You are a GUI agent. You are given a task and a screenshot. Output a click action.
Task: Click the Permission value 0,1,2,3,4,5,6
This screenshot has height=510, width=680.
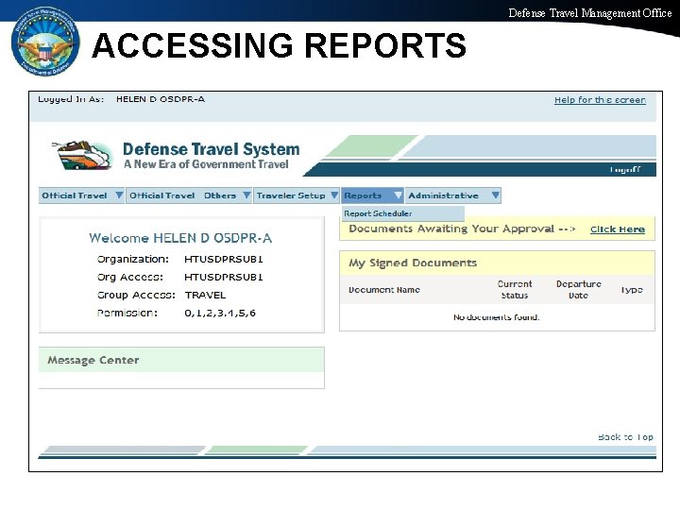tap(220, 313)
